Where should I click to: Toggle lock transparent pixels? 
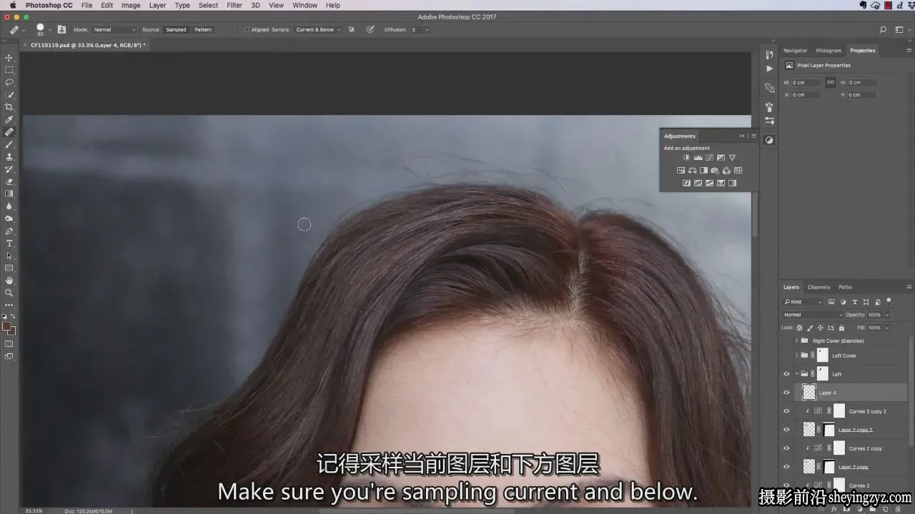coord(800,328)
